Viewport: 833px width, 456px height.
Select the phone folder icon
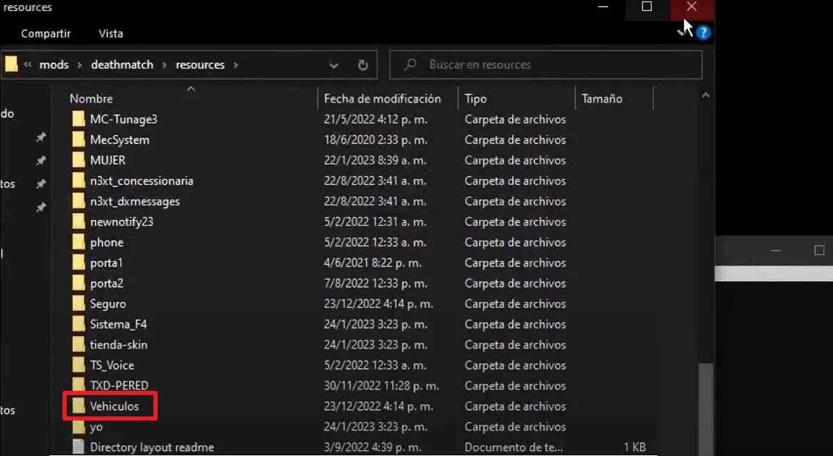click(x=80, y=242)
